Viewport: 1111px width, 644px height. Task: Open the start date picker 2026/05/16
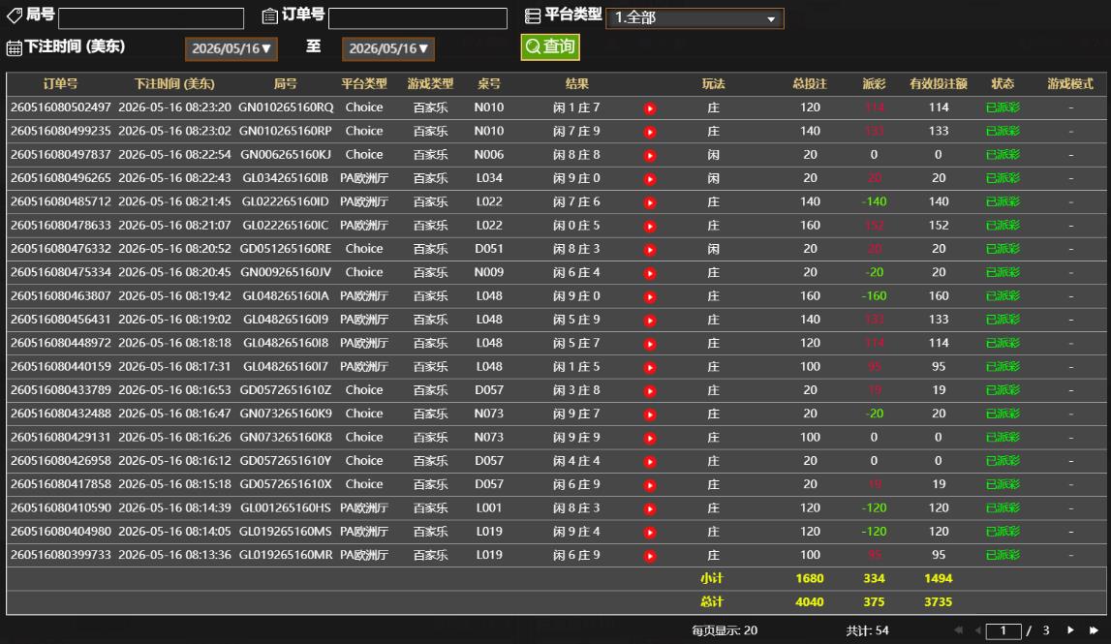tap(231, 48)
